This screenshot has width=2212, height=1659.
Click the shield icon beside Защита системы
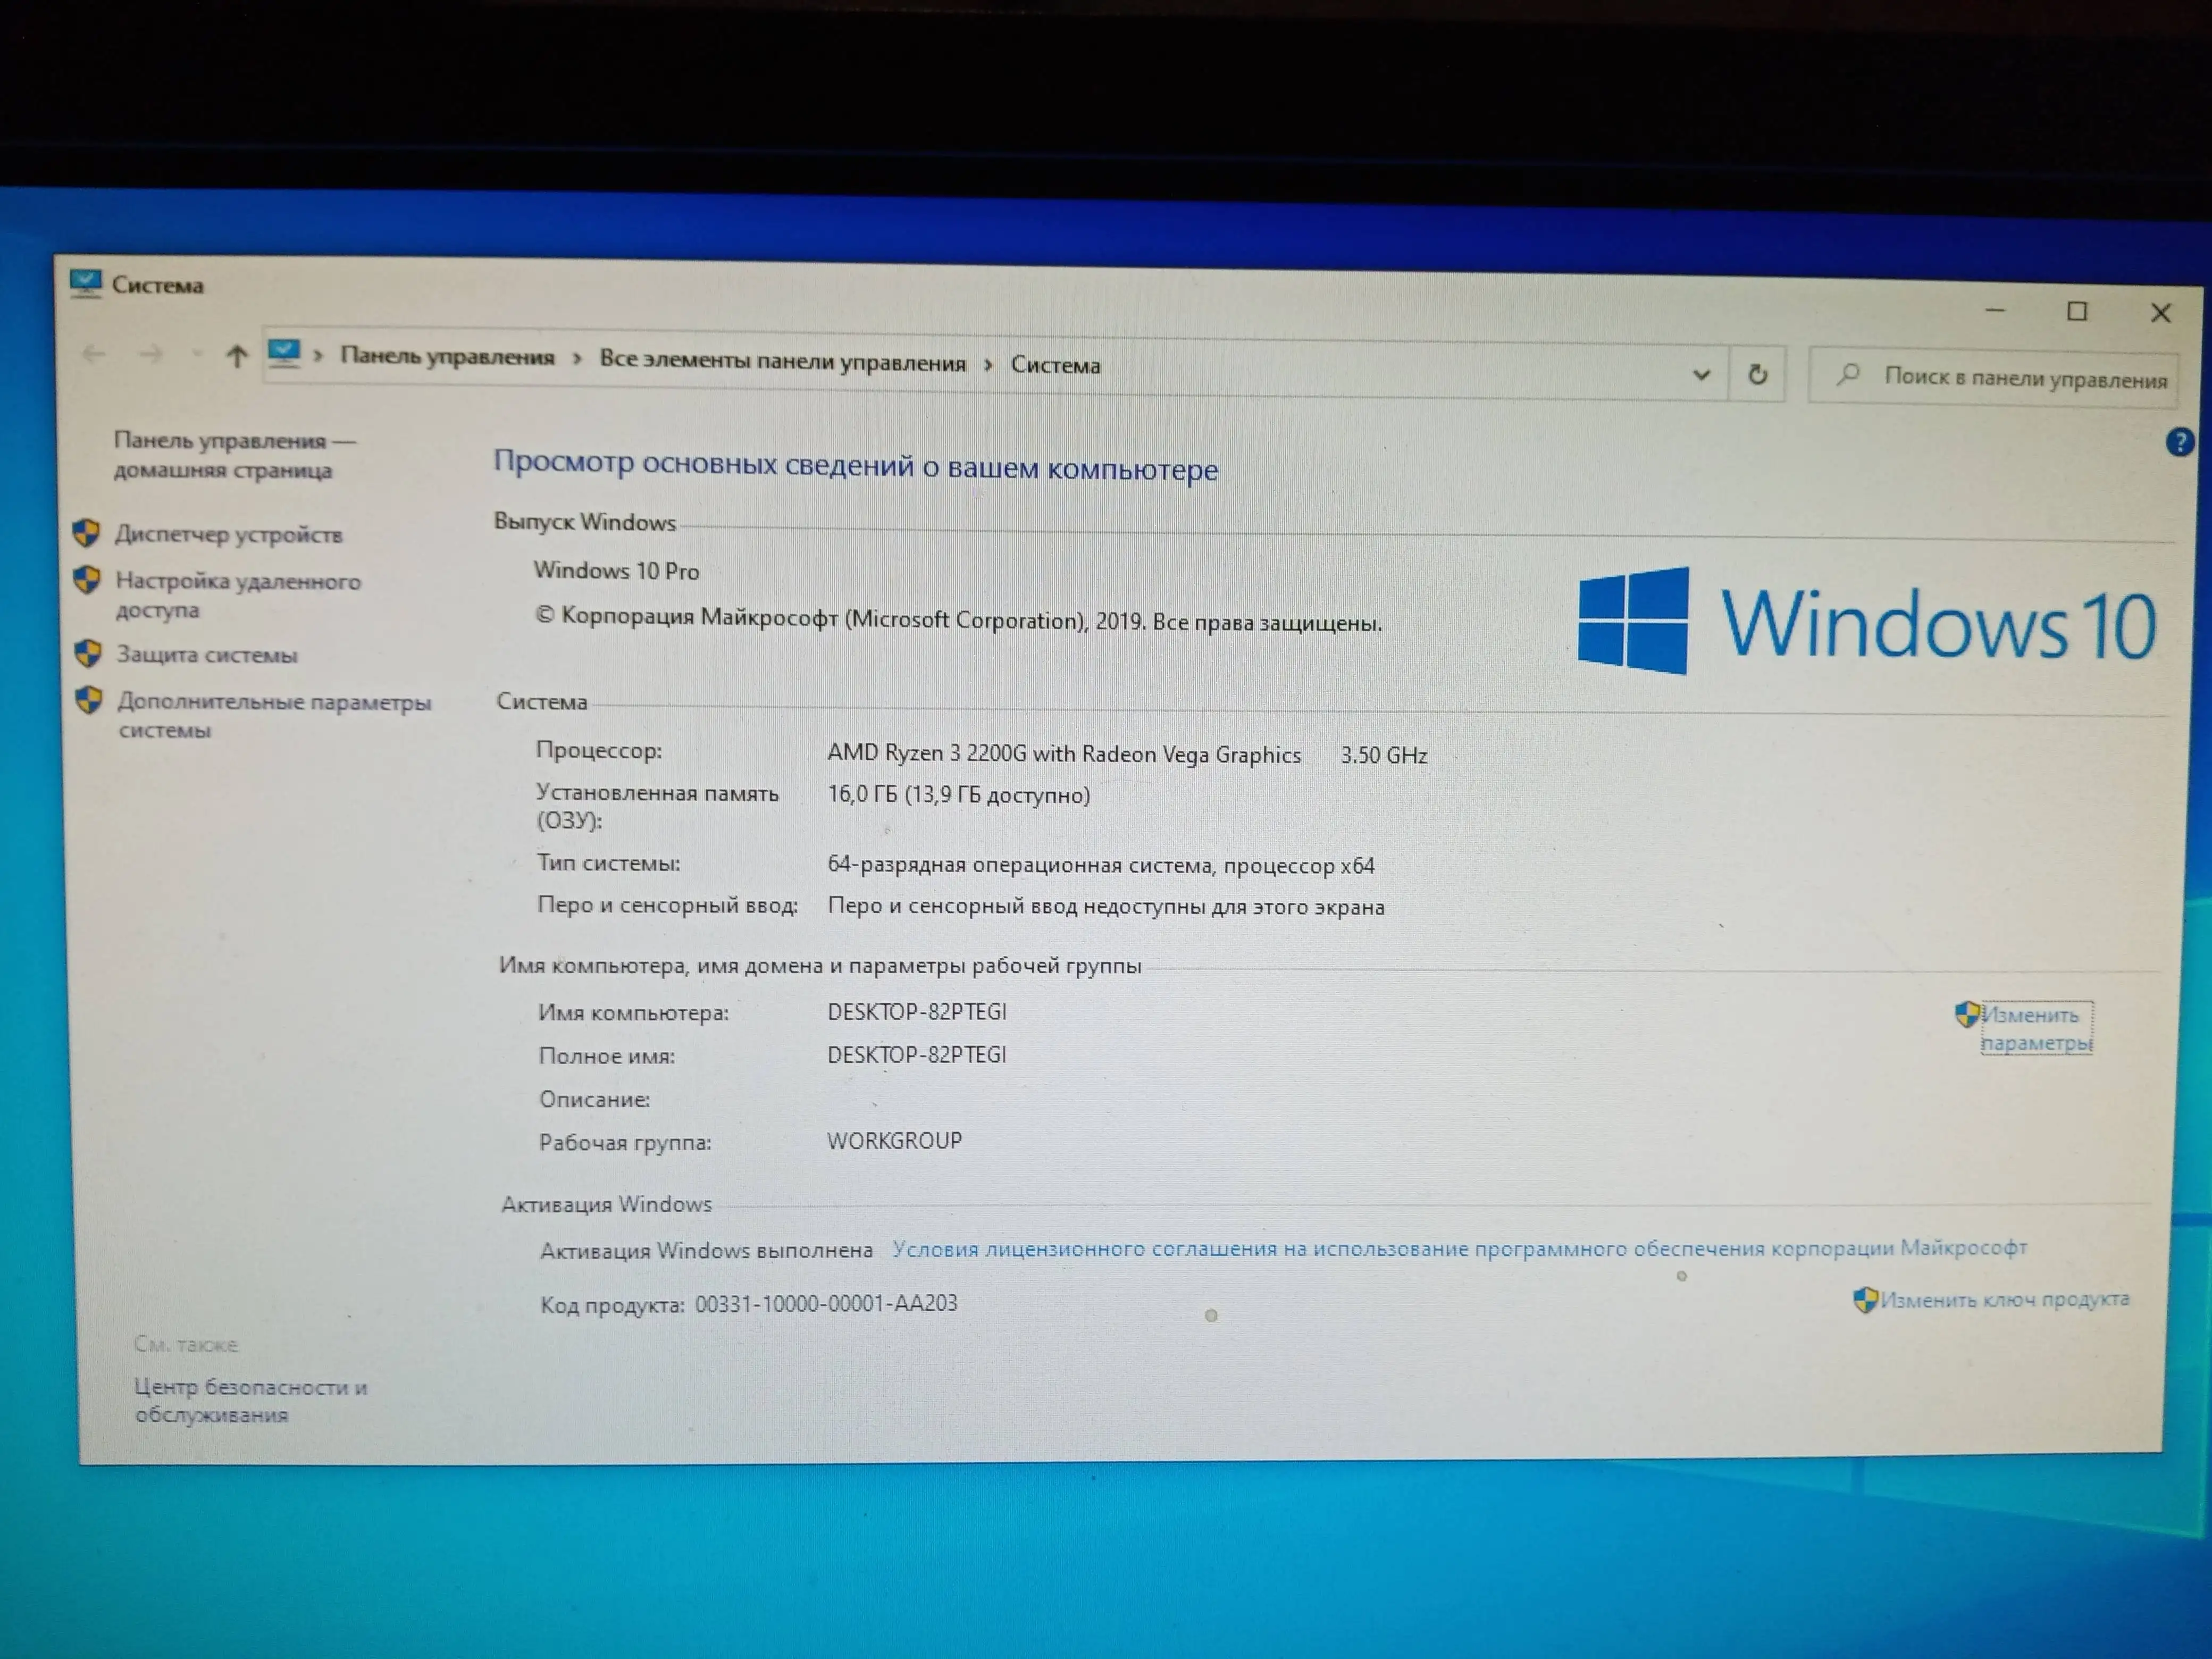pos(88,654)
